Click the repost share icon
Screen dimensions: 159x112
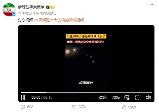point(23,107)
